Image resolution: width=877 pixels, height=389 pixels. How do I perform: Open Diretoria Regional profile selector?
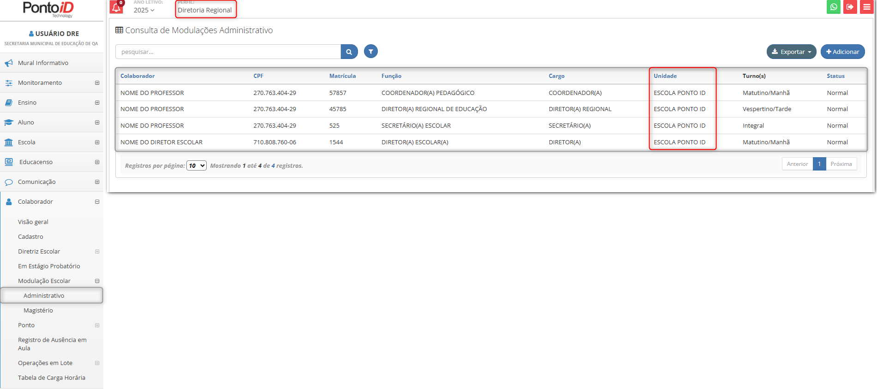tap(205, 10)
